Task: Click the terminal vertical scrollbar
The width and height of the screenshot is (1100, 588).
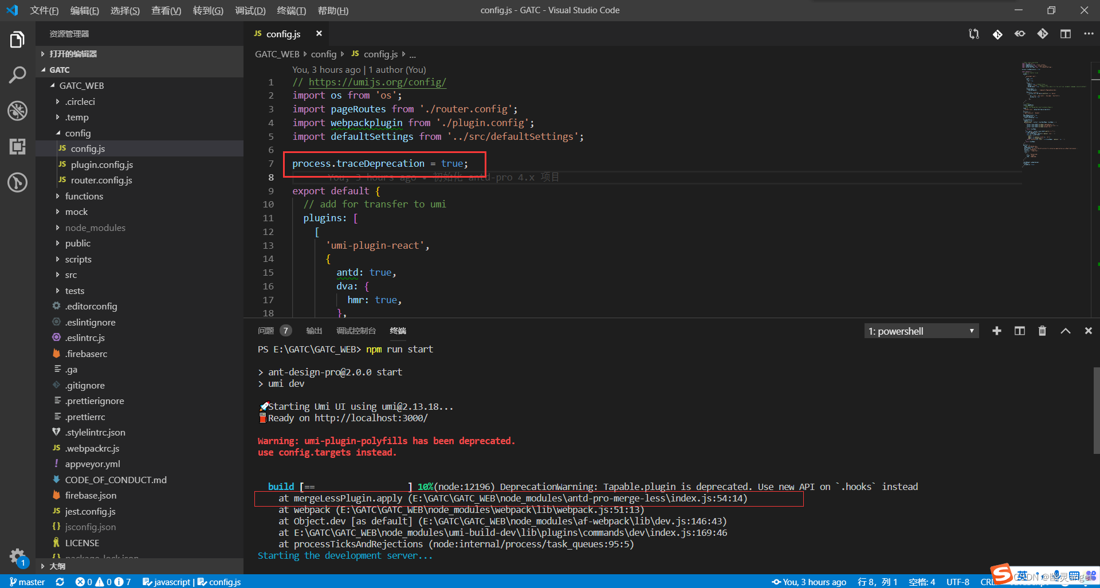Action: (x=1096, y=410)
